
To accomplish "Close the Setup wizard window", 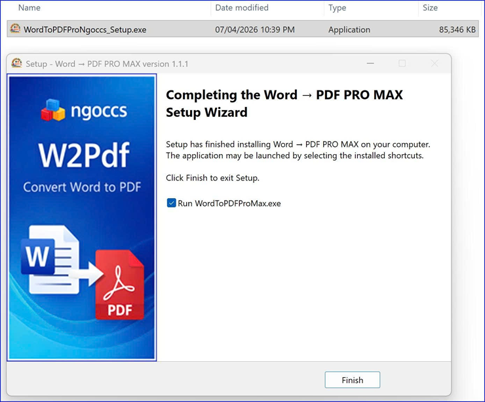I will pos(435,64).
